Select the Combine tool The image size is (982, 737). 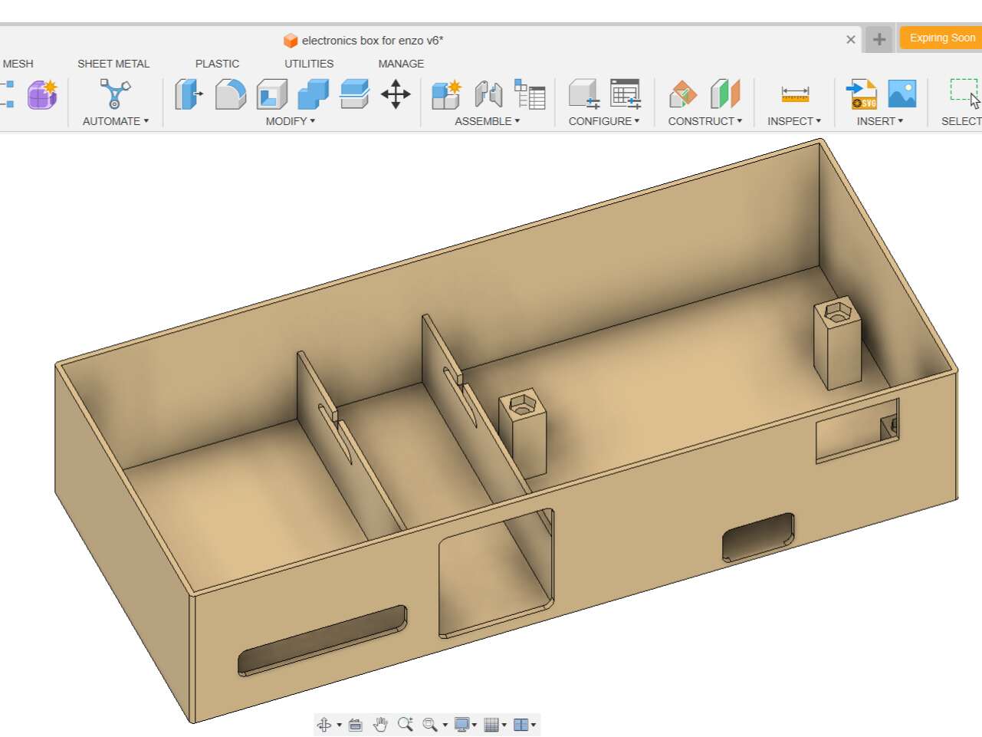tap(313, 94)
